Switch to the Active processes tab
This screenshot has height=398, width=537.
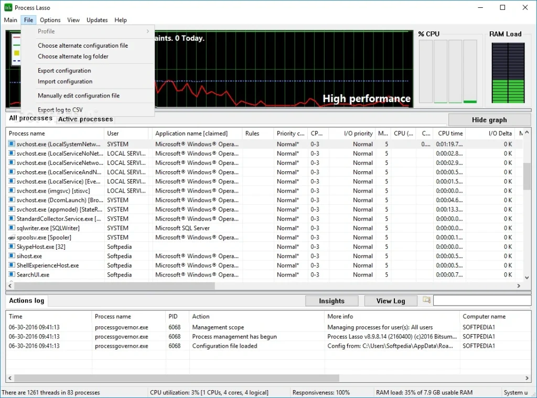click(x=85, y=119)
